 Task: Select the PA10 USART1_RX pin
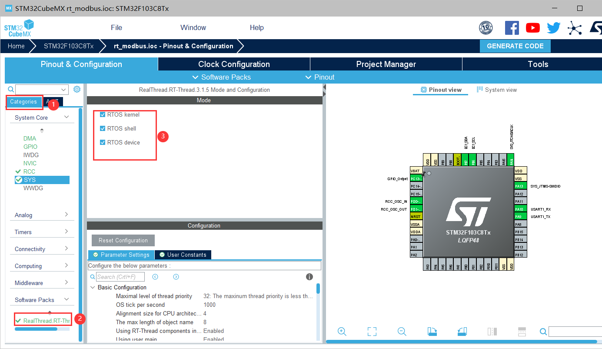[520, 209]
